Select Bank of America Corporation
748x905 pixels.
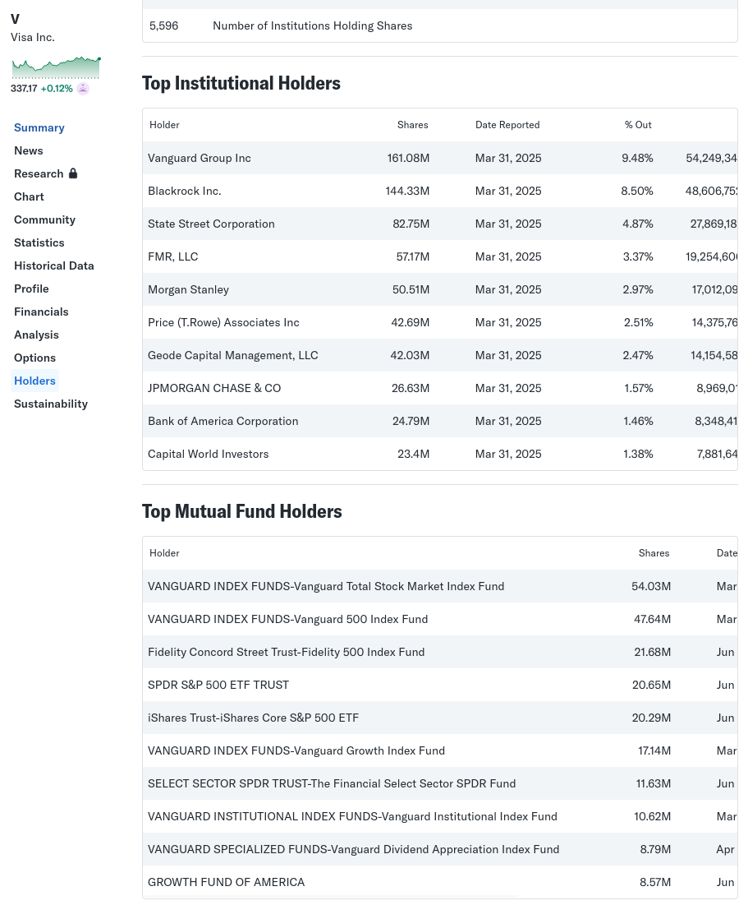pyautogui.click(x=223, y=422)
